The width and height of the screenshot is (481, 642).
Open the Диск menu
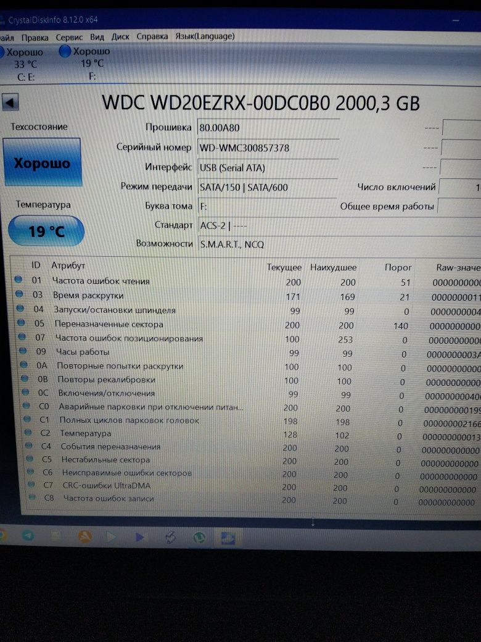click(120, 36)
